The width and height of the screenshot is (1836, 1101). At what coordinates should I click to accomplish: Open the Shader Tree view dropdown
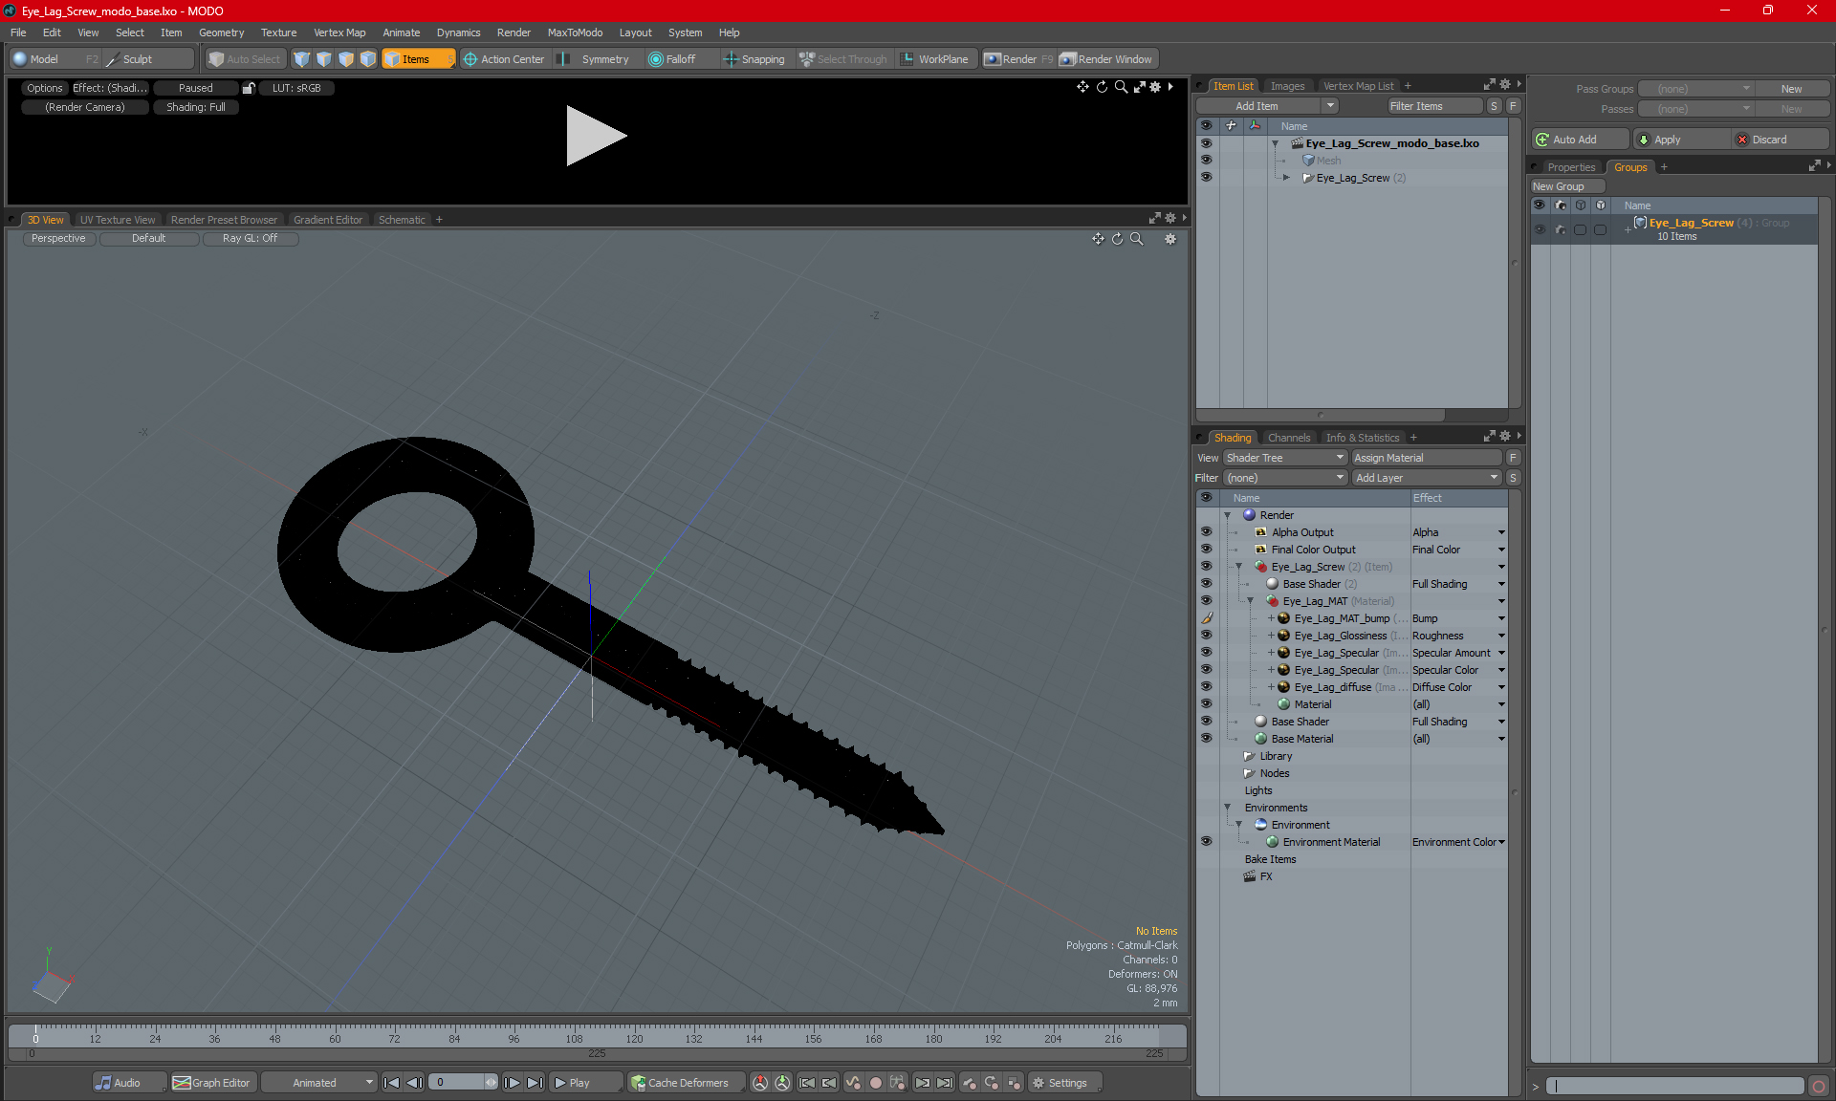coord(1285,458)
